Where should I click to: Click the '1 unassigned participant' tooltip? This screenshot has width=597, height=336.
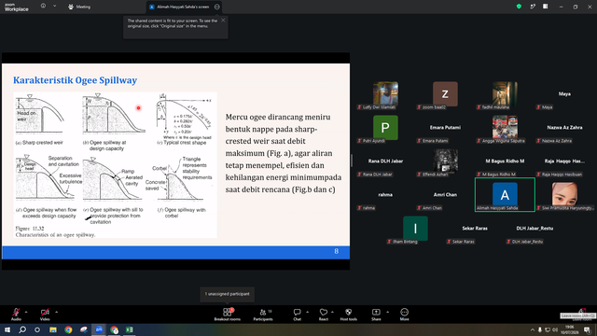point(228,294)
